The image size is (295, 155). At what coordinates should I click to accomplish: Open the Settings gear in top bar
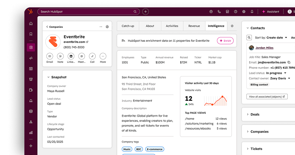pos(244,12)
